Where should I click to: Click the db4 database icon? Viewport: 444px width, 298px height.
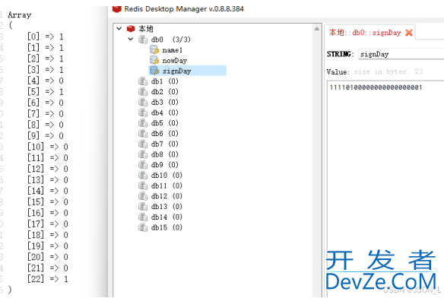[x=143, y=113]
